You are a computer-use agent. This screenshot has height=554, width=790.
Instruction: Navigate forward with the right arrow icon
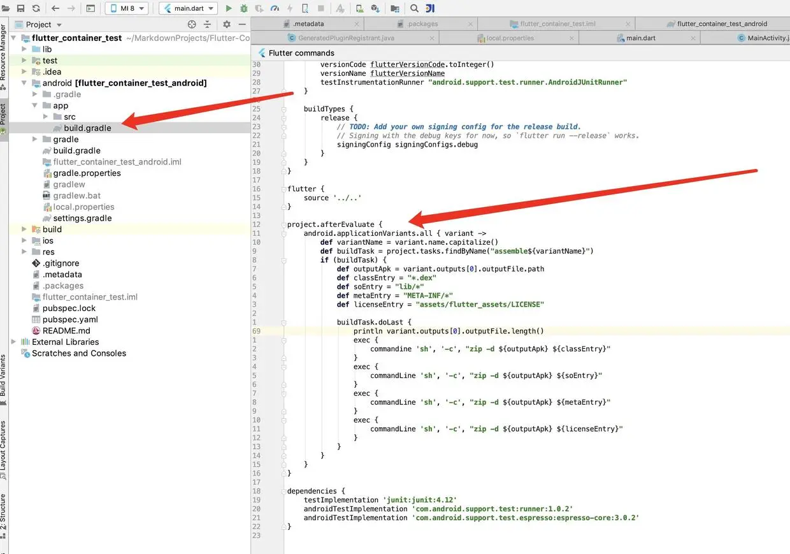pyautogui.click(x=71, y=8)
